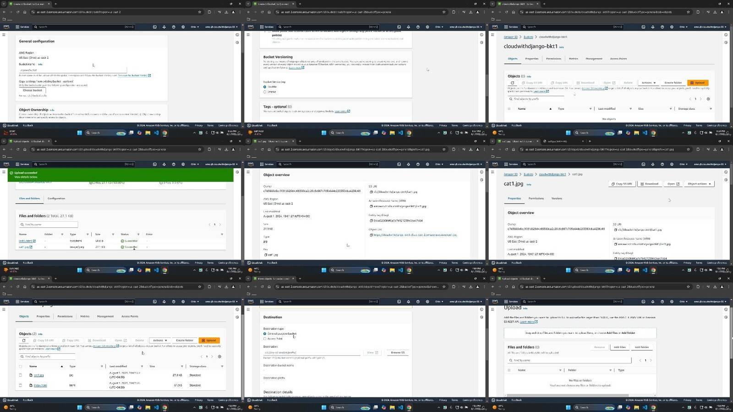Screen dimensions: 733x412
Task: Switch to Properties tab in Objects (0) bucket window
Action: click(x=531, y=59)
